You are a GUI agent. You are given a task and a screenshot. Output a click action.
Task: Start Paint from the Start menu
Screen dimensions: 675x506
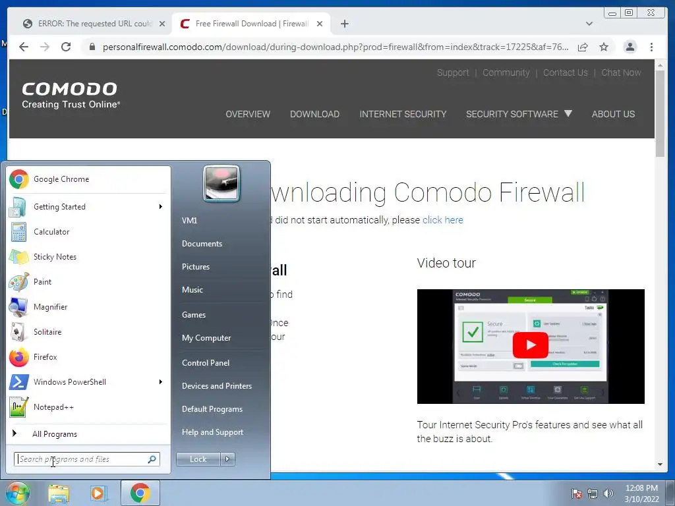tap(88, 282)
